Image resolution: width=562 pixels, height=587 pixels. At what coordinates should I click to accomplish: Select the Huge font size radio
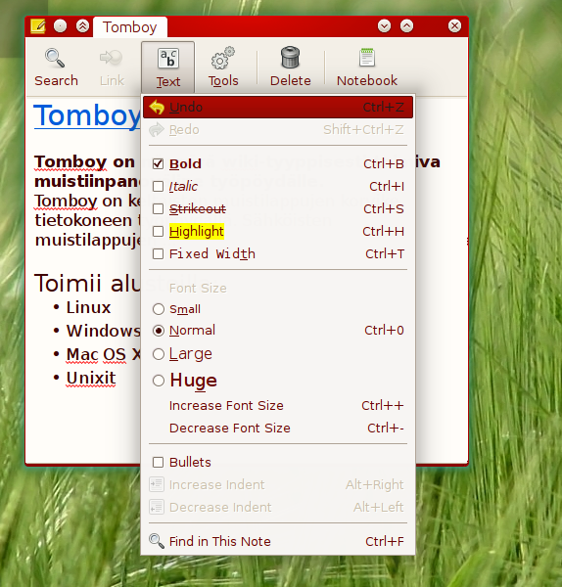[159, 381]
